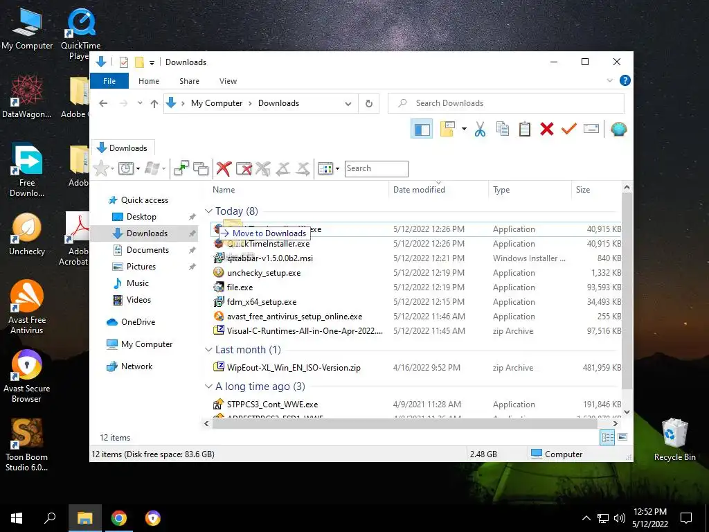Expand the ribbon chevron near help
Image resolution: width=709 pixels, height=532 pixels.
609,80
